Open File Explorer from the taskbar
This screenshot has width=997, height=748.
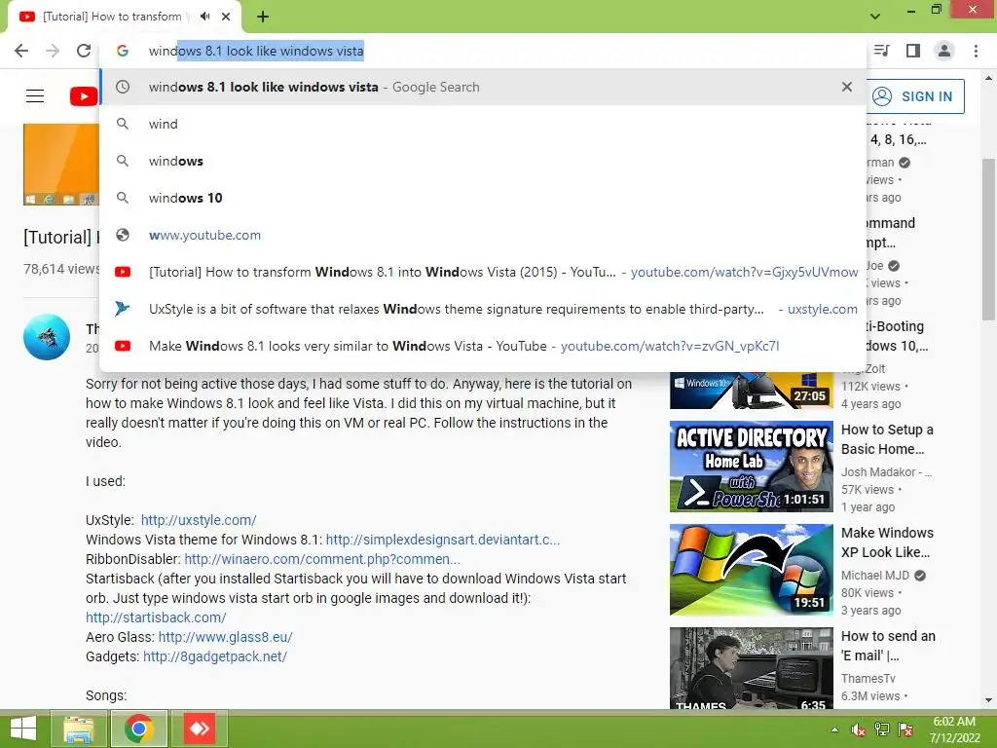pos(78,729)
